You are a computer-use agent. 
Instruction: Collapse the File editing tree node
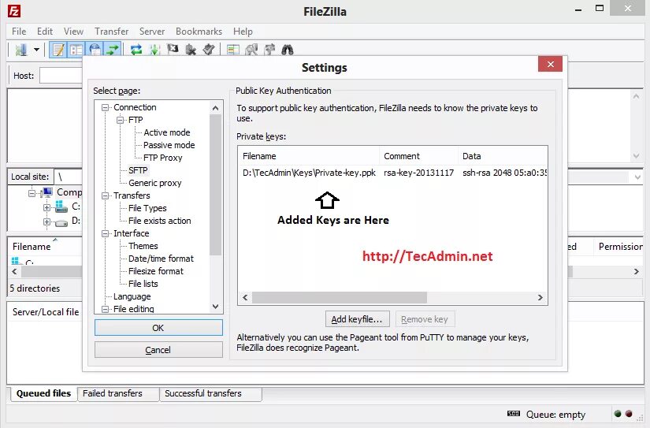click(x=106, y=309)
